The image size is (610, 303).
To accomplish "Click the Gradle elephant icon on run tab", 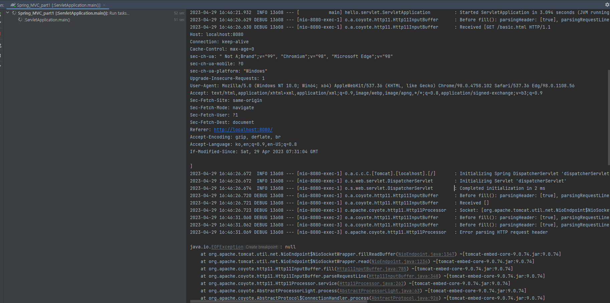I will [x=13, y=5].
